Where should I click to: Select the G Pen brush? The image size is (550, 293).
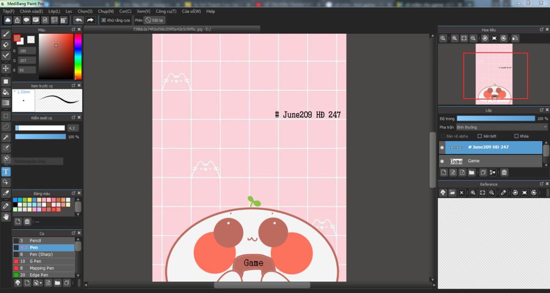(x=44, y=261)
